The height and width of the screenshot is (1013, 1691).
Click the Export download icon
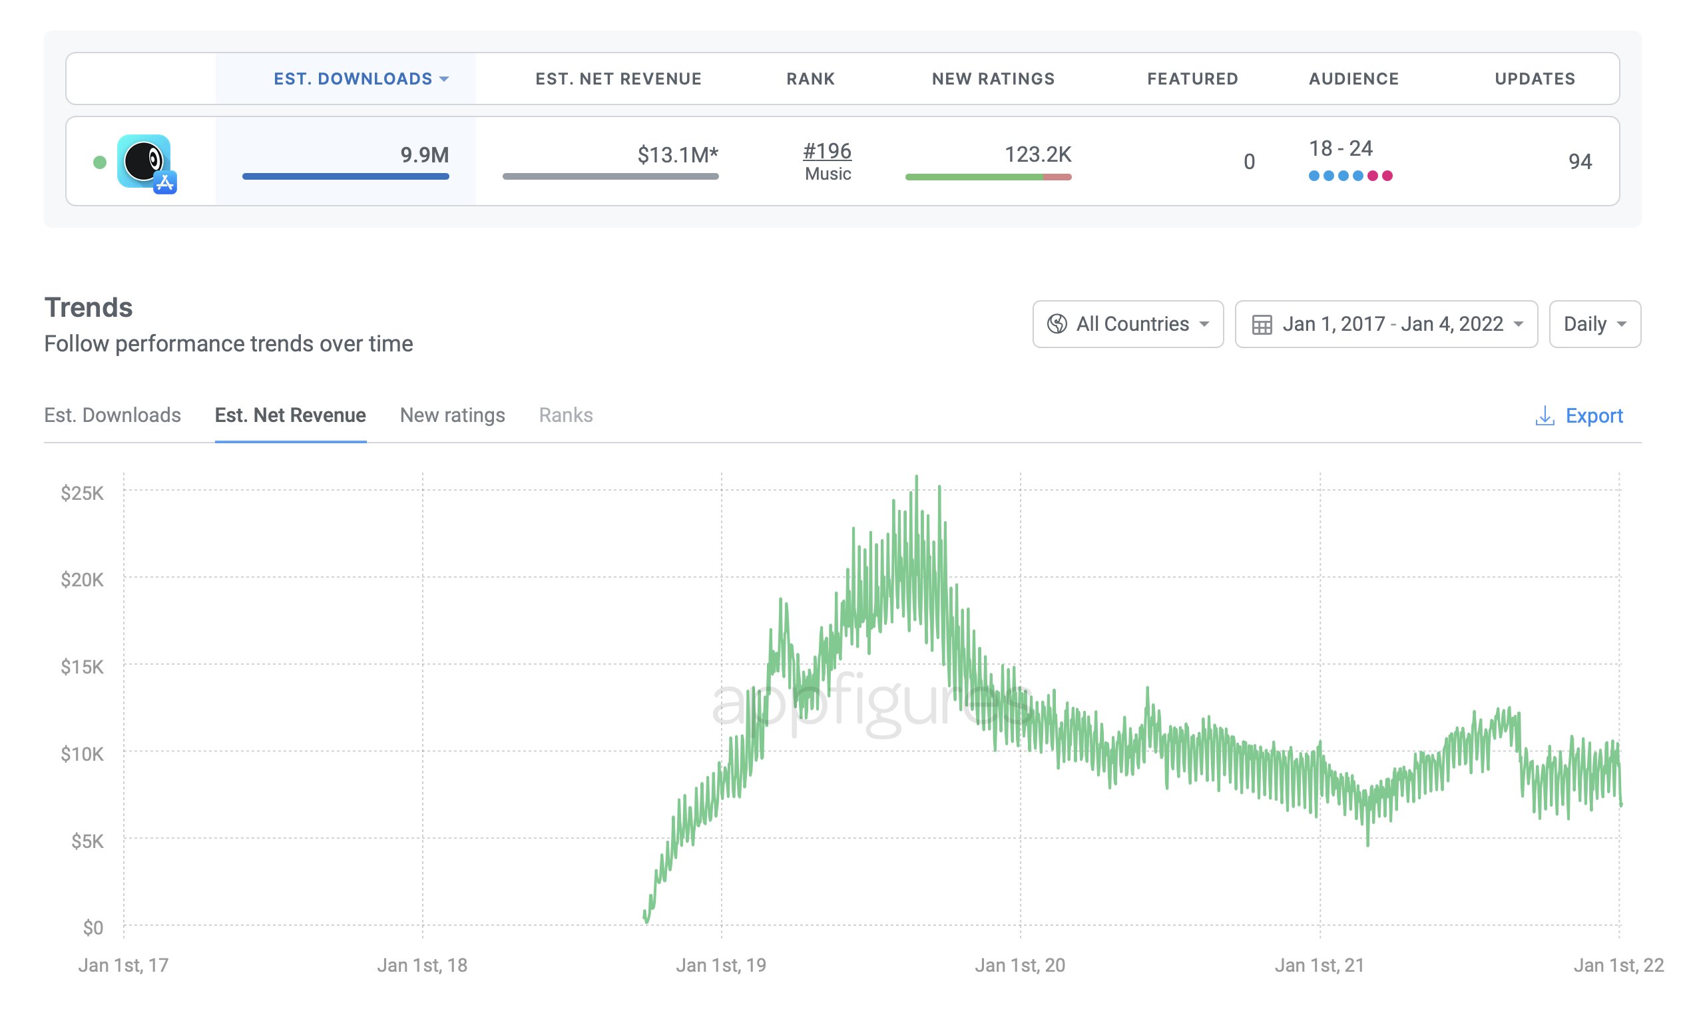click(x=1545, y=416)
